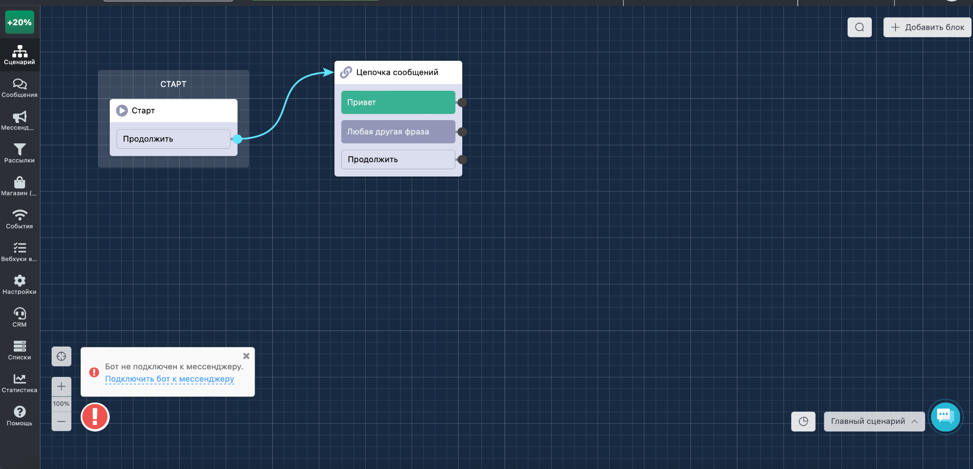
Task: Open the search magnifier in canvas toolbar
Action: point(859,27)
